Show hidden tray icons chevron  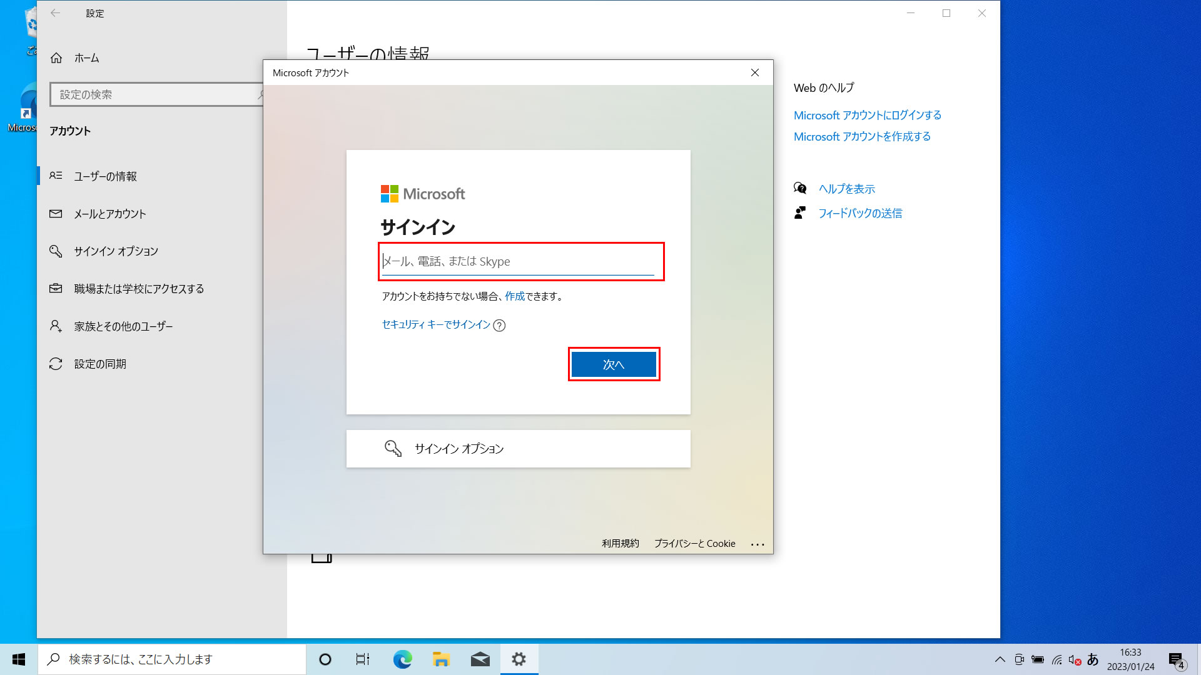1000,659
